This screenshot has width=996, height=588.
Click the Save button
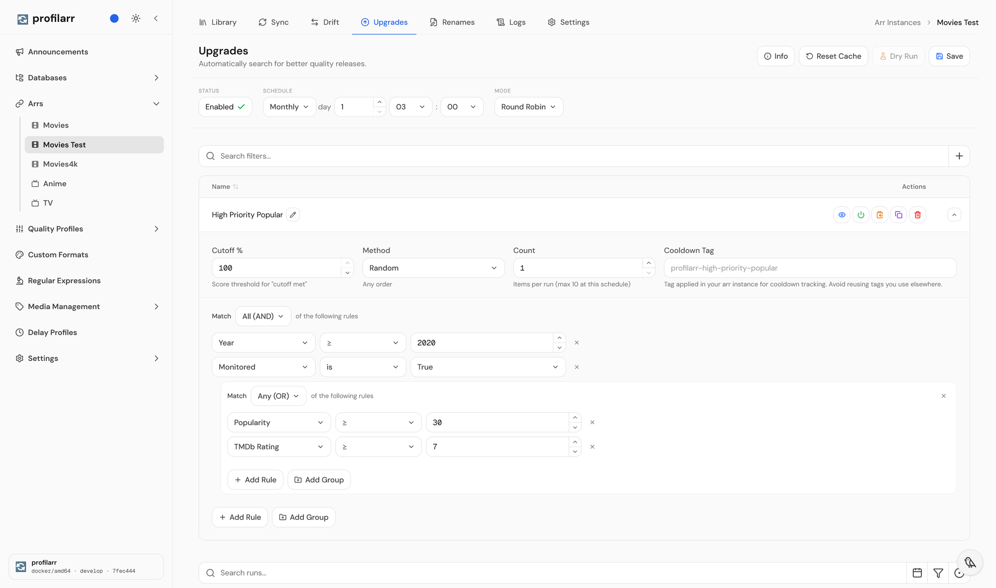pos(949,56)
